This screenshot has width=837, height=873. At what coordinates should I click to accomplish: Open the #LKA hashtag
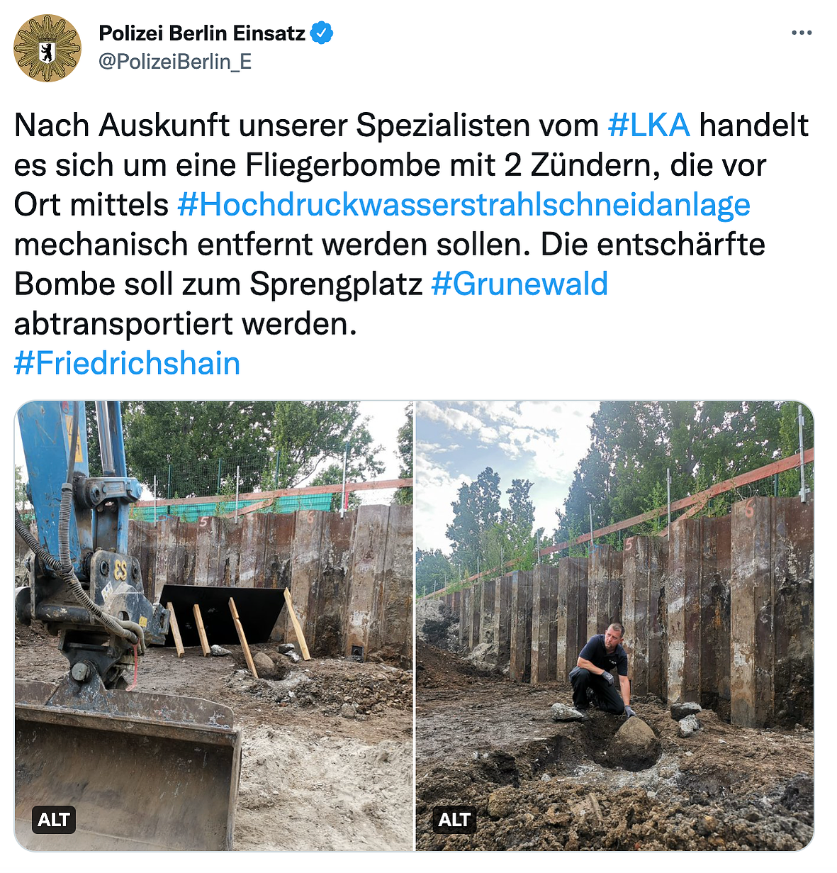click(x=648, y=126)
